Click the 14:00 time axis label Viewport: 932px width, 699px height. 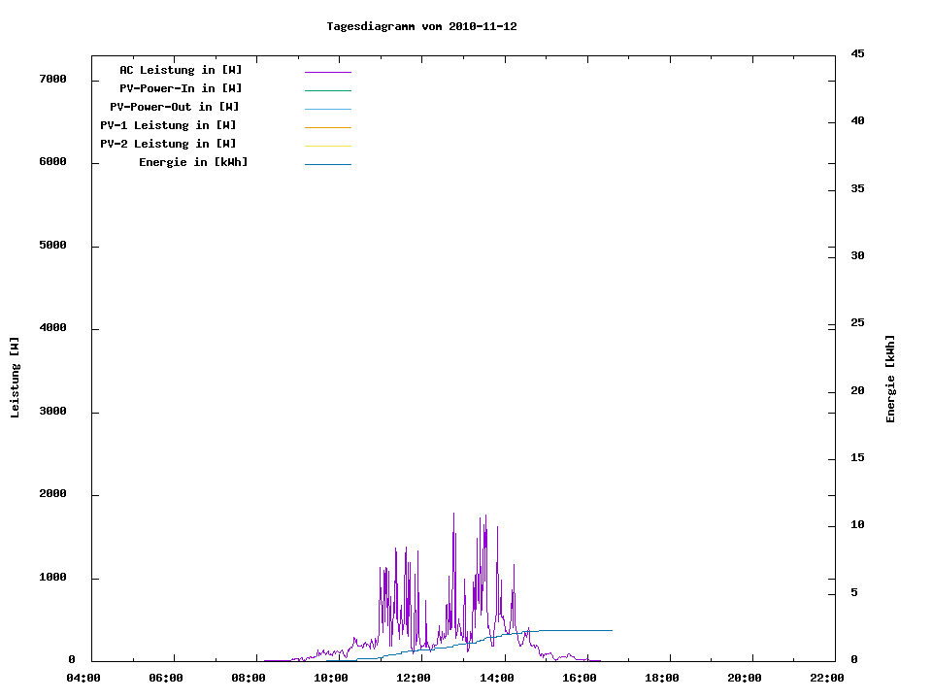[x=497, y=678]
